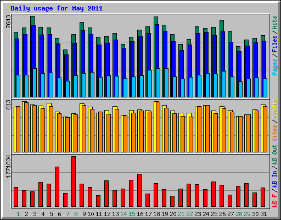Screen dimensions: 281x220
Task: Click the red kB bar for day 1
Action: 16,197
